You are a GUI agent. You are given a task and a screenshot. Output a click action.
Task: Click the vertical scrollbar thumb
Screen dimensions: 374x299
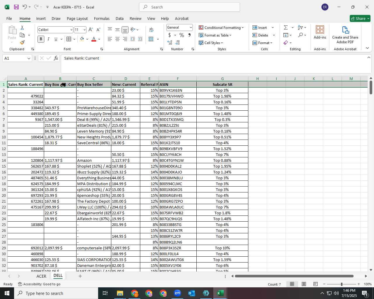(371, 87)
